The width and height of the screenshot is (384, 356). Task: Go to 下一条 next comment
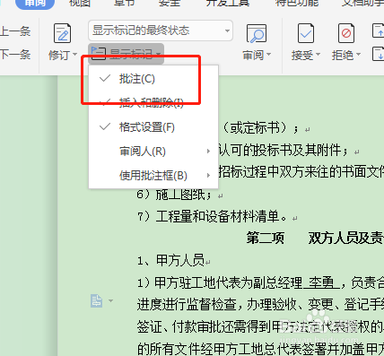click(15, 55)
